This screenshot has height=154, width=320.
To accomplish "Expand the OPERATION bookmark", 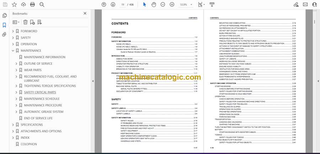I will click(13, 44).
